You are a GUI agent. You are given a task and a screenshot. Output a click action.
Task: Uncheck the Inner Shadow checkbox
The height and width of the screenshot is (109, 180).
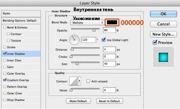5,54
